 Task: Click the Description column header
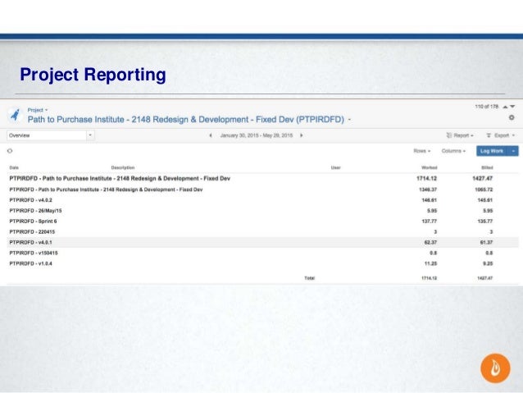click(123, 167)
